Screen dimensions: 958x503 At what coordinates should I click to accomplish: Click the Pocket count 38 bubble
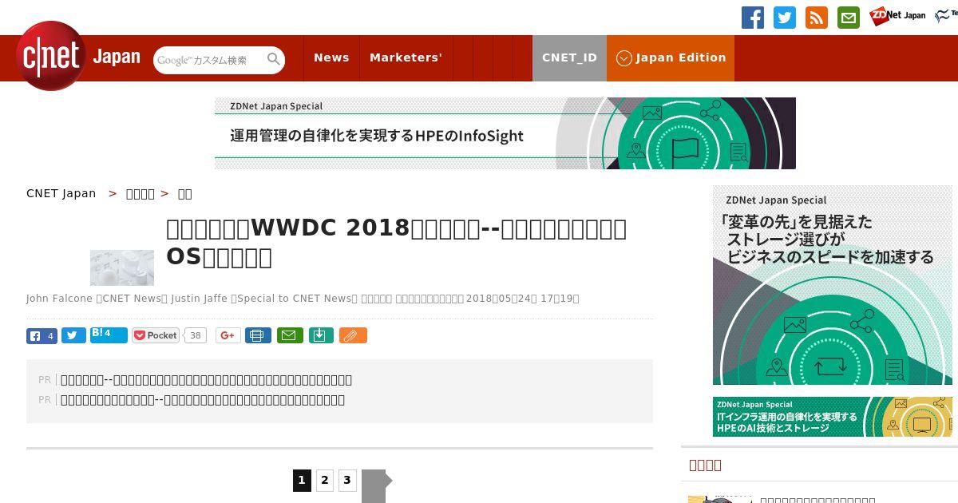[x=196, y=335]
